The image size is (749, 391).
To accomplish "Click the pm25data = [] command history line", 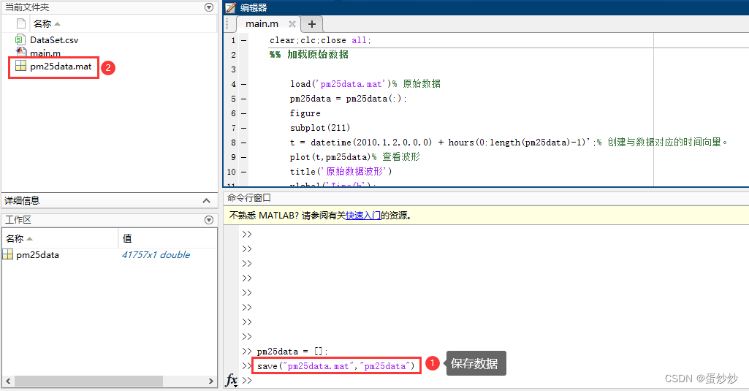I will (x=292, y=352).
